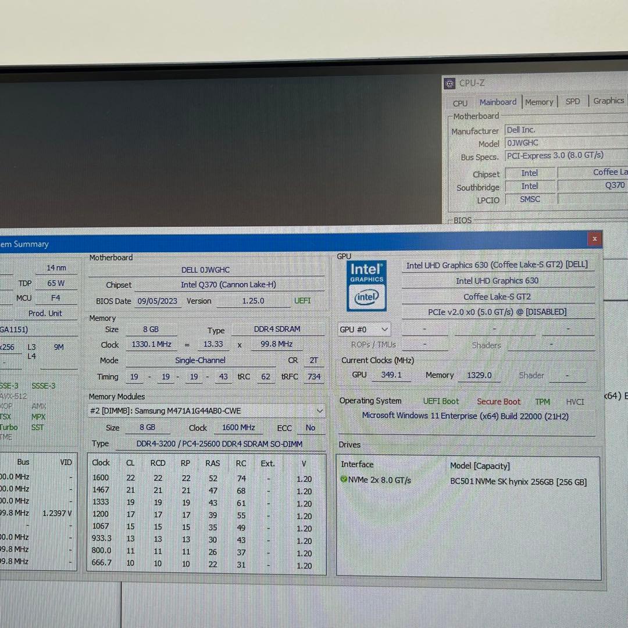Click the Intel GRAPHICS badge in the GPU panel

tap(366, 272)
